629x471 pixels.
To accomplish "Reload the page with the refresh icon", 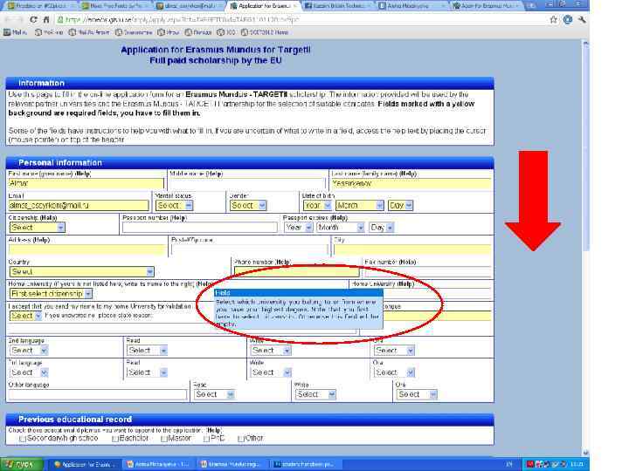I will click(x=33, y=19).
